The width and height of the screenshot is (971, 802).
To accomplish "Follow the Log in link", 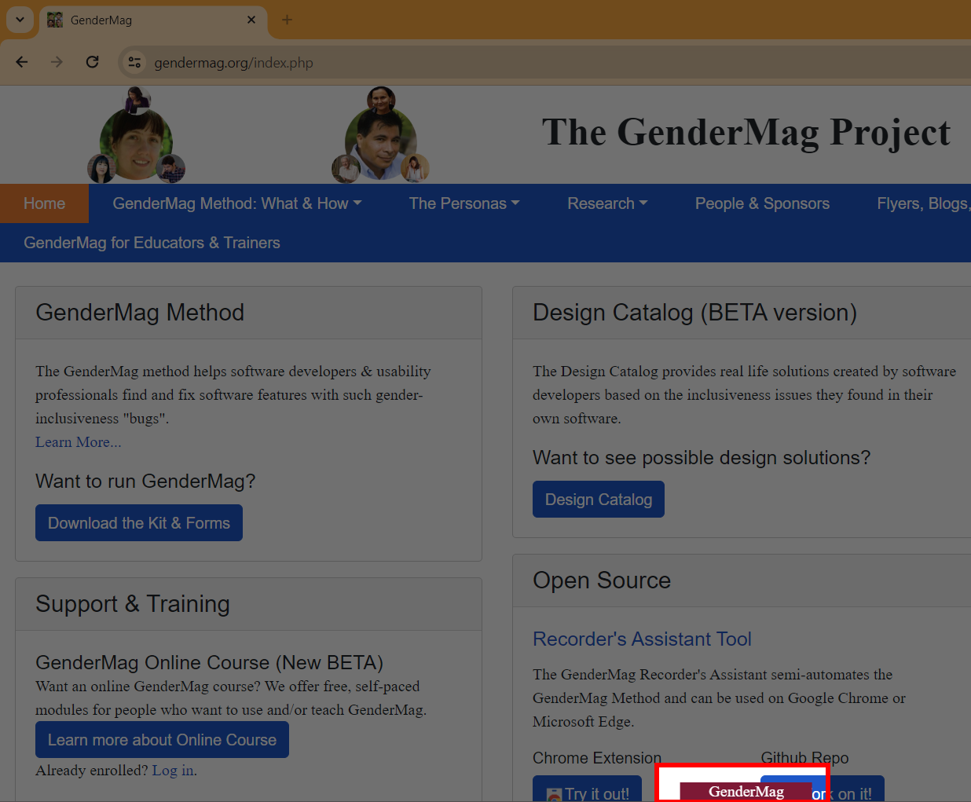I will pos(173,770).
